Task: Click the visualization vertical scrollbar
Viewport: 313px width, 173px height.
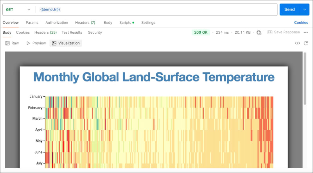Action: [305, 79]
